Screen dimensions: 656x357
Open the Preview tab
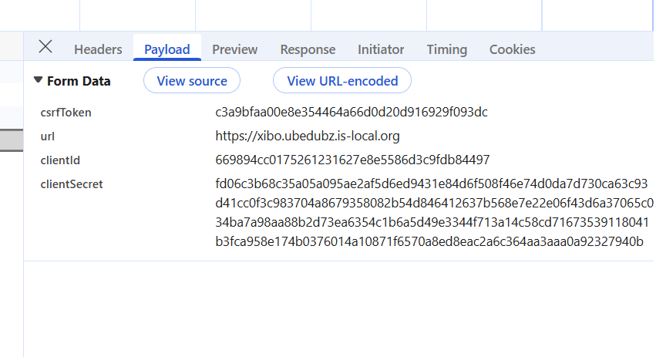234,49
